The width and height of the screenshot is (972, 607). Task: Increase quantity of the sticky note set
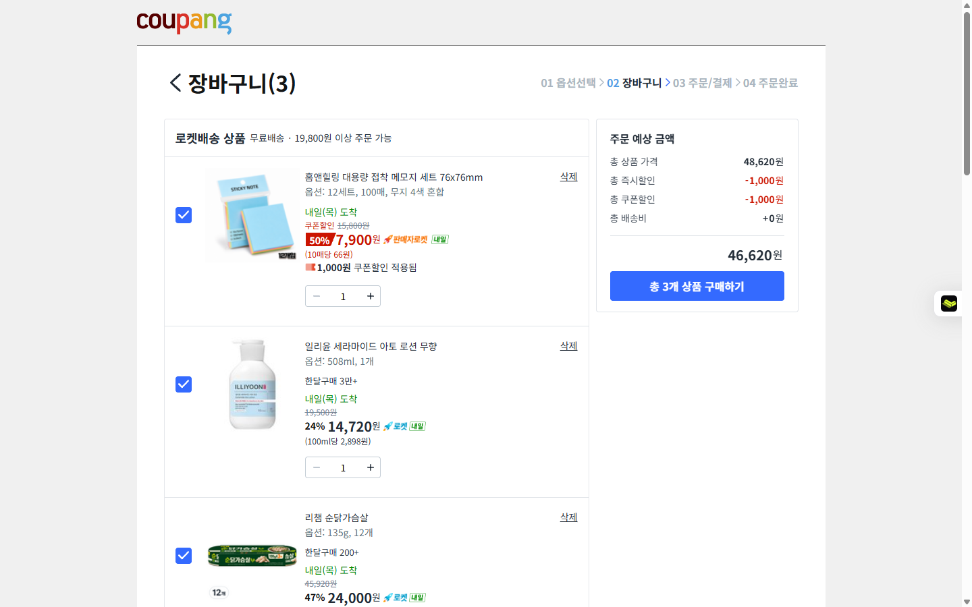click(370, 296)
